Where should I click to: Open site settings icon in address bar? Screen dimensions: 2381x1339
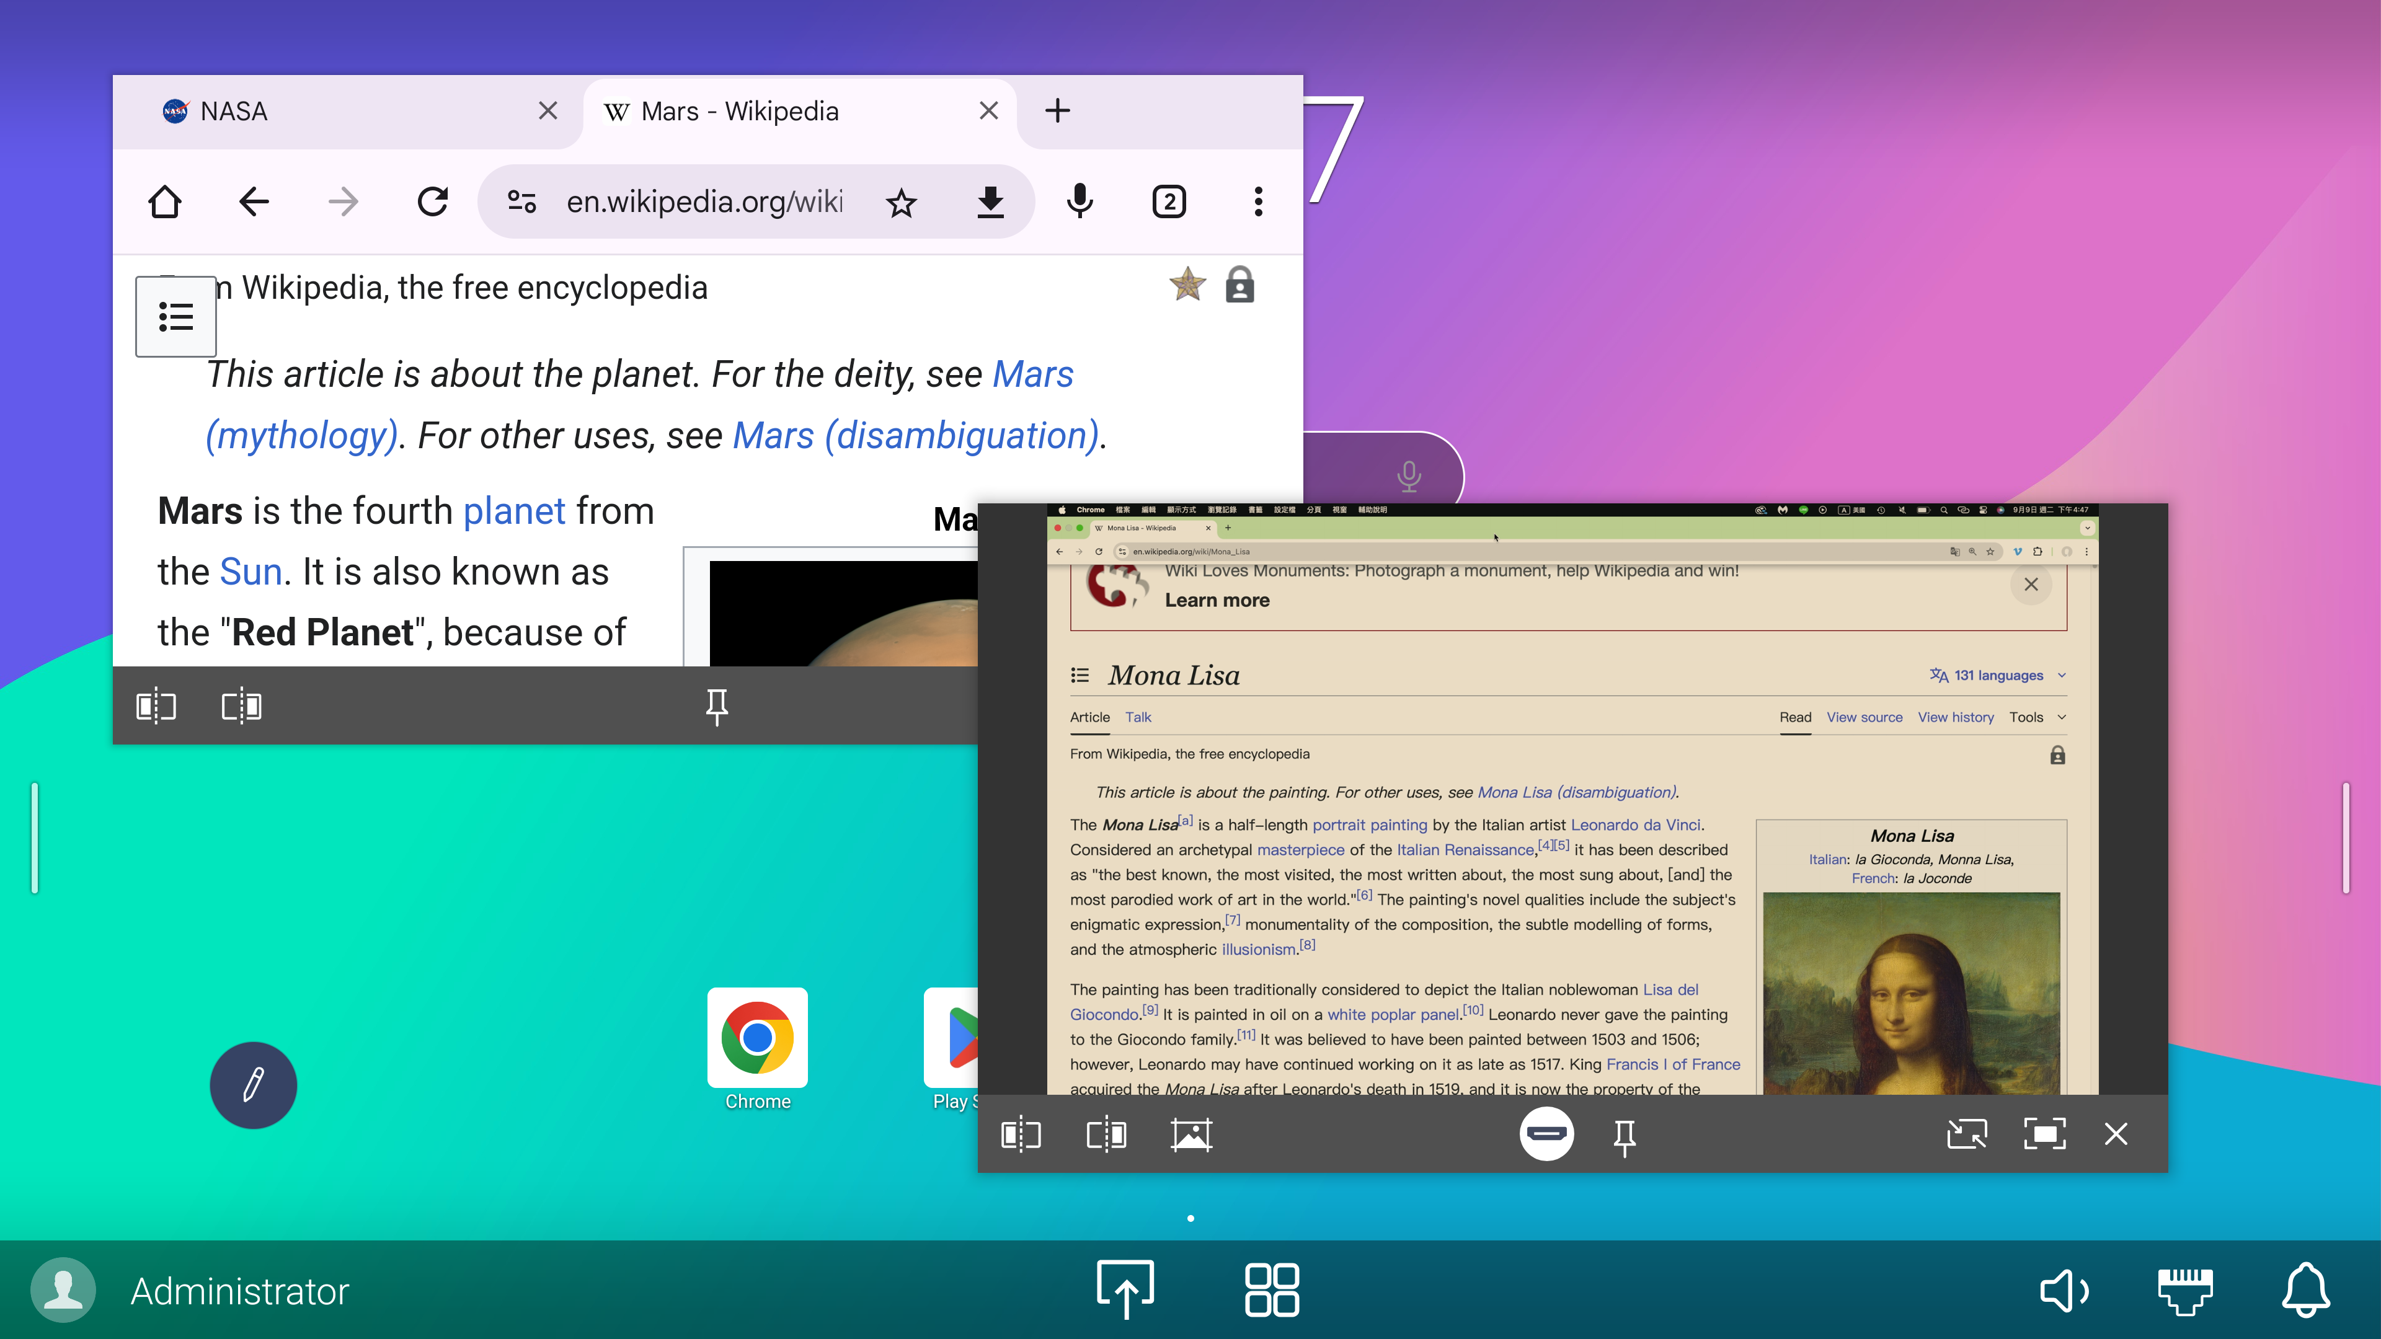click(521, 201)
